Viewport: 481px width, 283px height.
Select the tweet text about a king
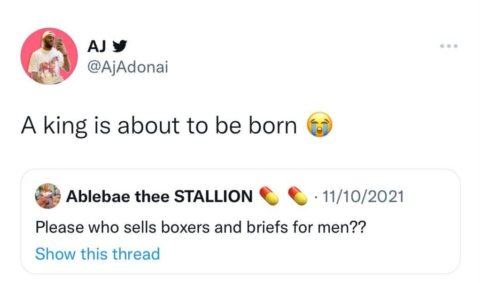point(159,126)
